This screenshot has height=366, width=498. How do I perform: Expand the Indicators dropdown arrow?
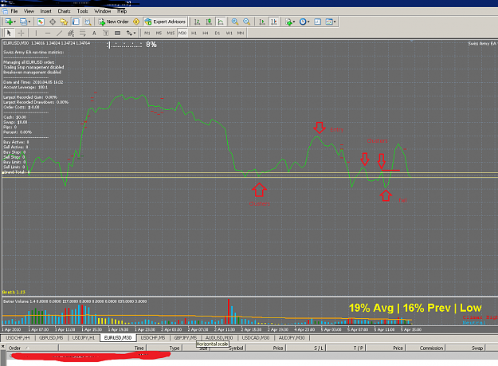pos(294,22)
